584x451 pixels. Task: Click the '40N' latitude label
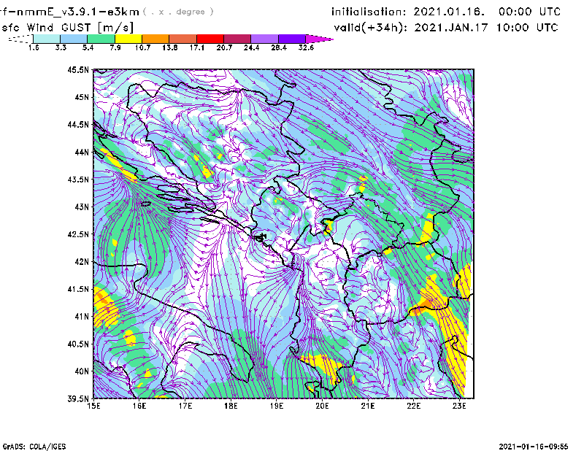pos(82,371)
